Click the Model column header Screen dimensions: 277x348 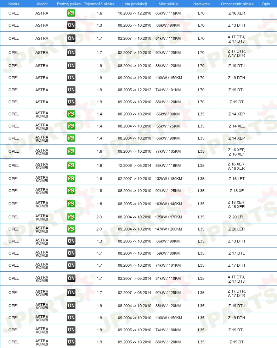coord(42,4)
